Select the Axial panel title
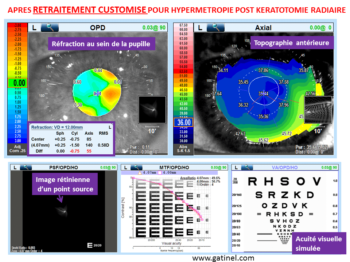Viewport: 350px width, 262px height. tap(263, 28)
